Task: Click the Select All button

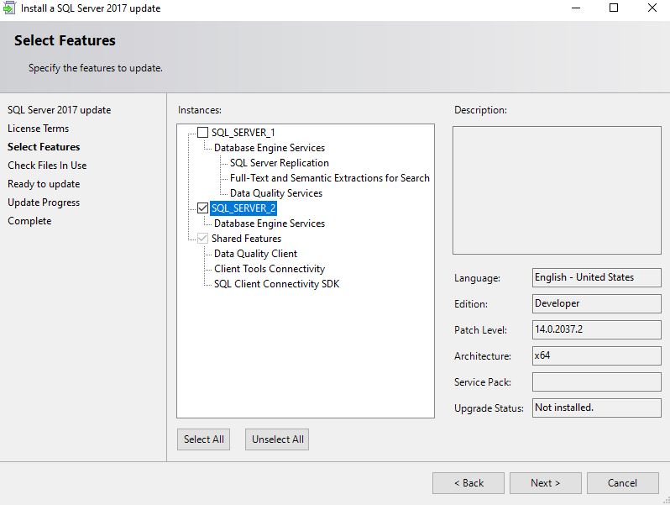Action: (203, 439)
